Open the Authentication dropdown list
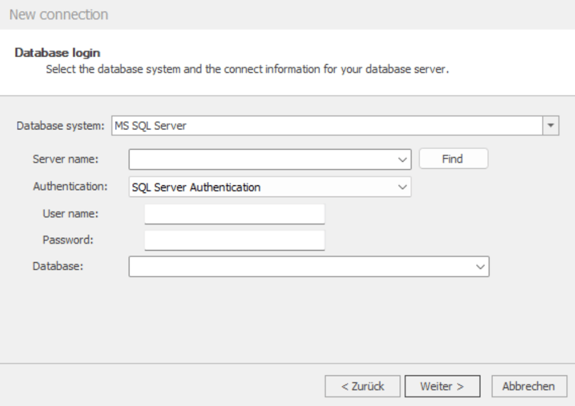575x406 pixels. [x=402, y=187]
